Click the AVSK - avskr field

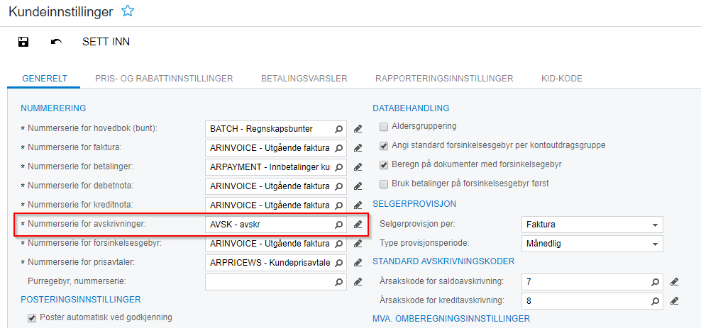[276, 225]
